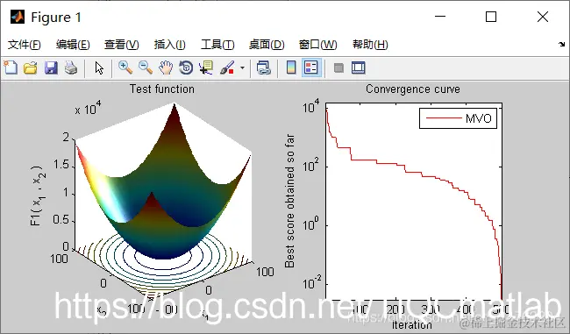The image size is (570, 334).
Task: Open file using the folder icon
Action: [x=31, y=68]
